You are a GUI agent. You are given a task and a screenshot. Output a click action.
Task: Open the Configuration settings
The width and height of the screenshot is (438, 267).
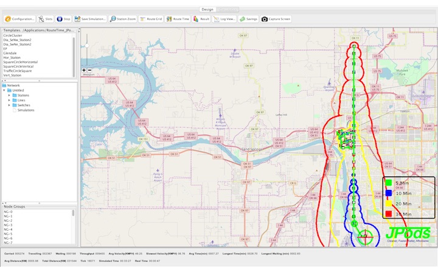point(19,19)
